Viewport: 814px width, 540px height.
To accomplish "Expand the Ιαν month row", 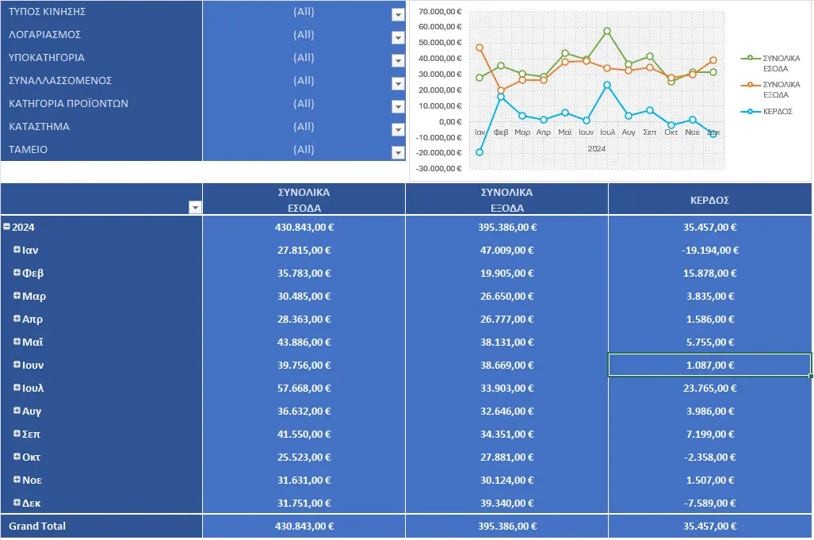I will pos(17,250).
